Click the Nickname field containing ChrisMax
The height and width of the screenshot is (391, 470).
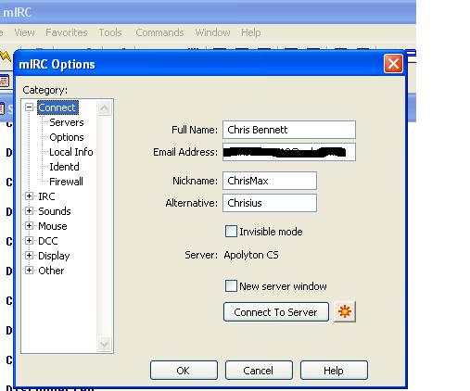[270, 181]
